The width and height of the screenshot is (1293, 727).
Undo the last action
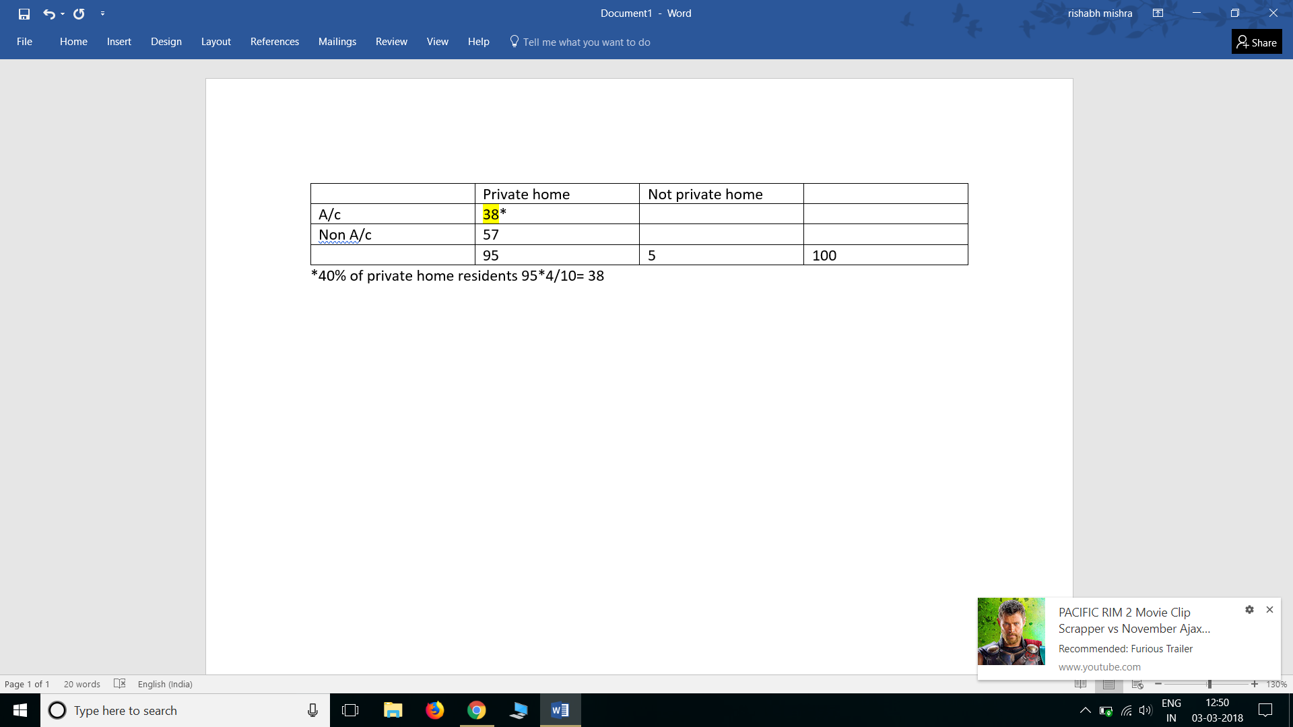click(49, 13)
